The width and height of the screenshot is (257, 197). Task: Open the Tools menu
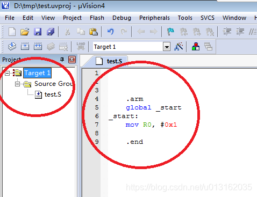click(185, 18)
